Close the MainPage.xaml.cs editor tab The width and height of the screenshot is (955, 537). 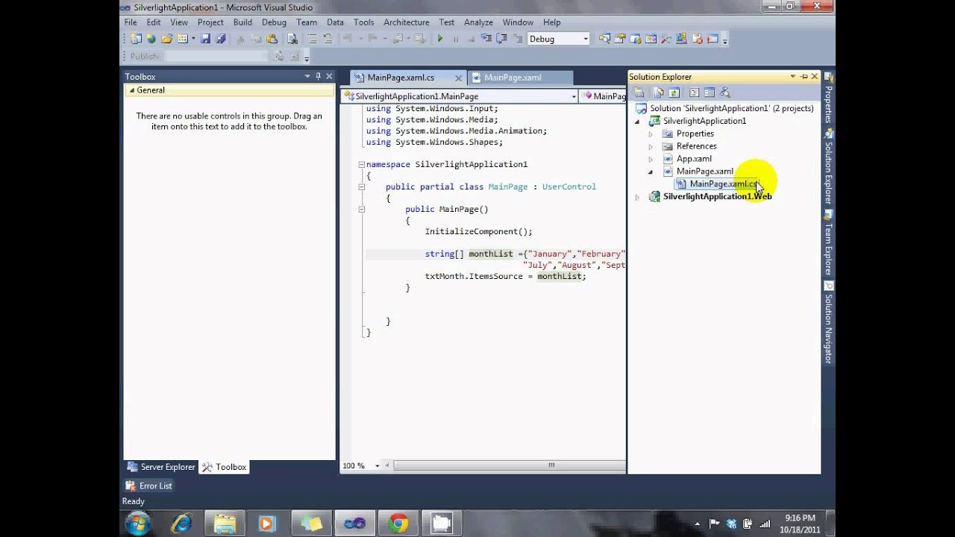[458, 78]
